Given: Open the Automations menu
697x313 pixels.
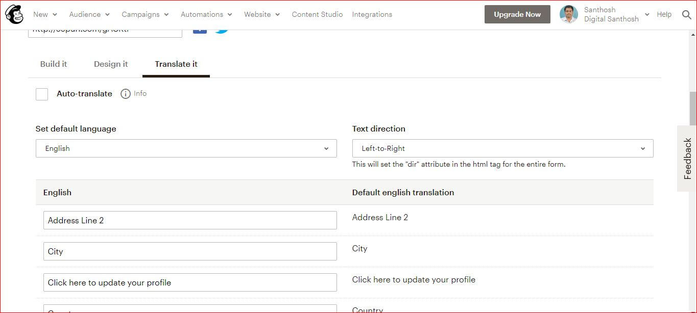Looking at the screenshot, I should pos(206,14).
